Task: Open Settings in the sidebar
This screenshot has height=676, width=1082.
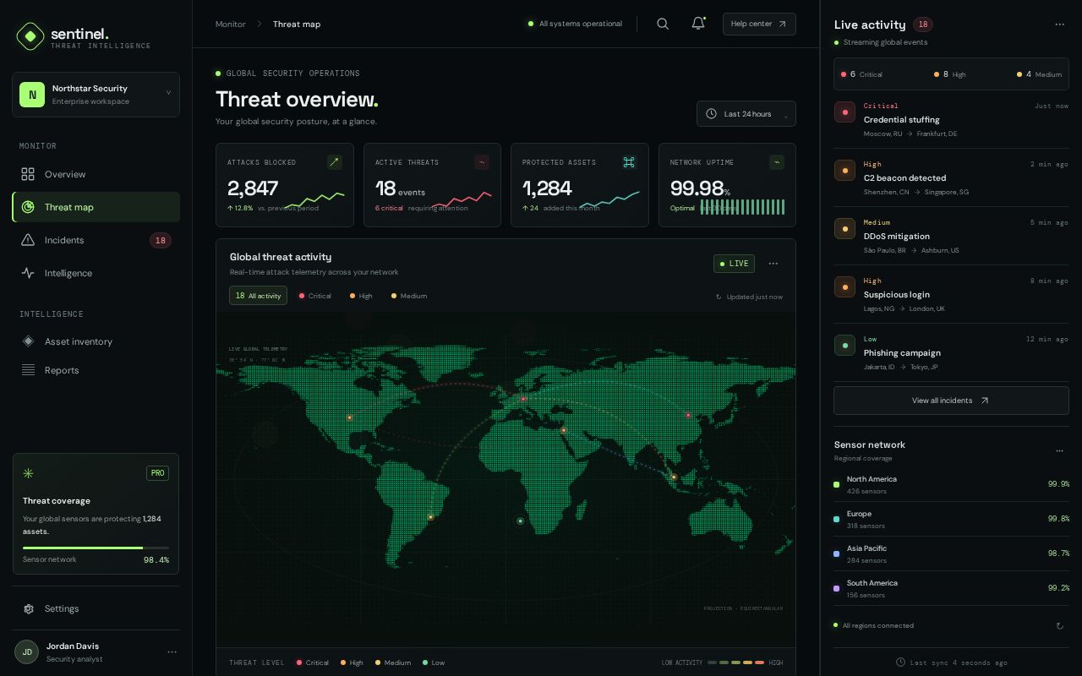Action: click(96, 608)
